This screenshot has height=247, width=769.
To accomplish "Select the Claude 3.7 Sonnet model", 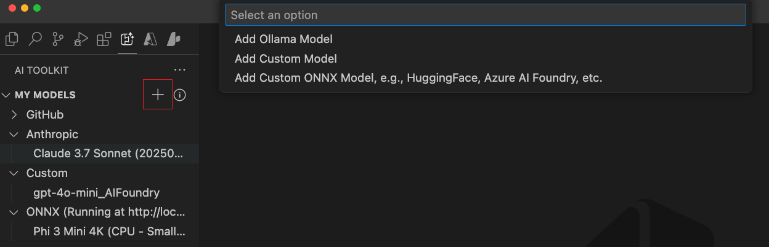I will [x=108, y=154].
